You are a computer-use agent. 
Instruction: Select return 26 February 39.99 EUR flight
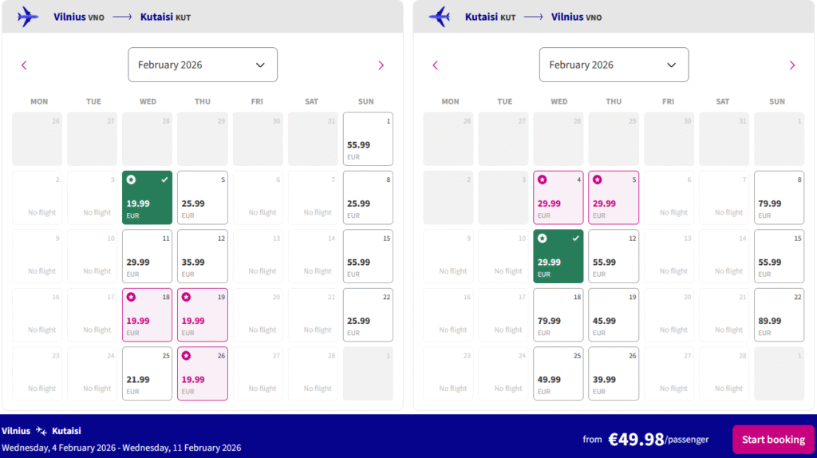pyautogui.click(x=613, y=373)
